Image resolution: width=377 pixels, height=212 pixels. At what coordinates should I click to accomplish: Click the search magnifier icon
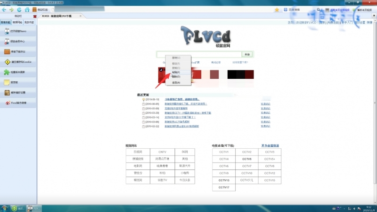[319, 9]
